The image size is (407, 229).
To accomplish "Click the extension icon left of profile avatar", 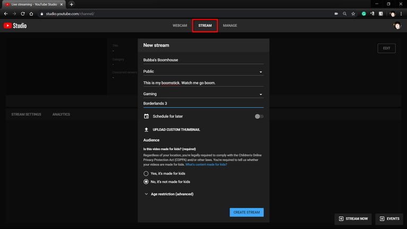I will (x=381, y=14).
